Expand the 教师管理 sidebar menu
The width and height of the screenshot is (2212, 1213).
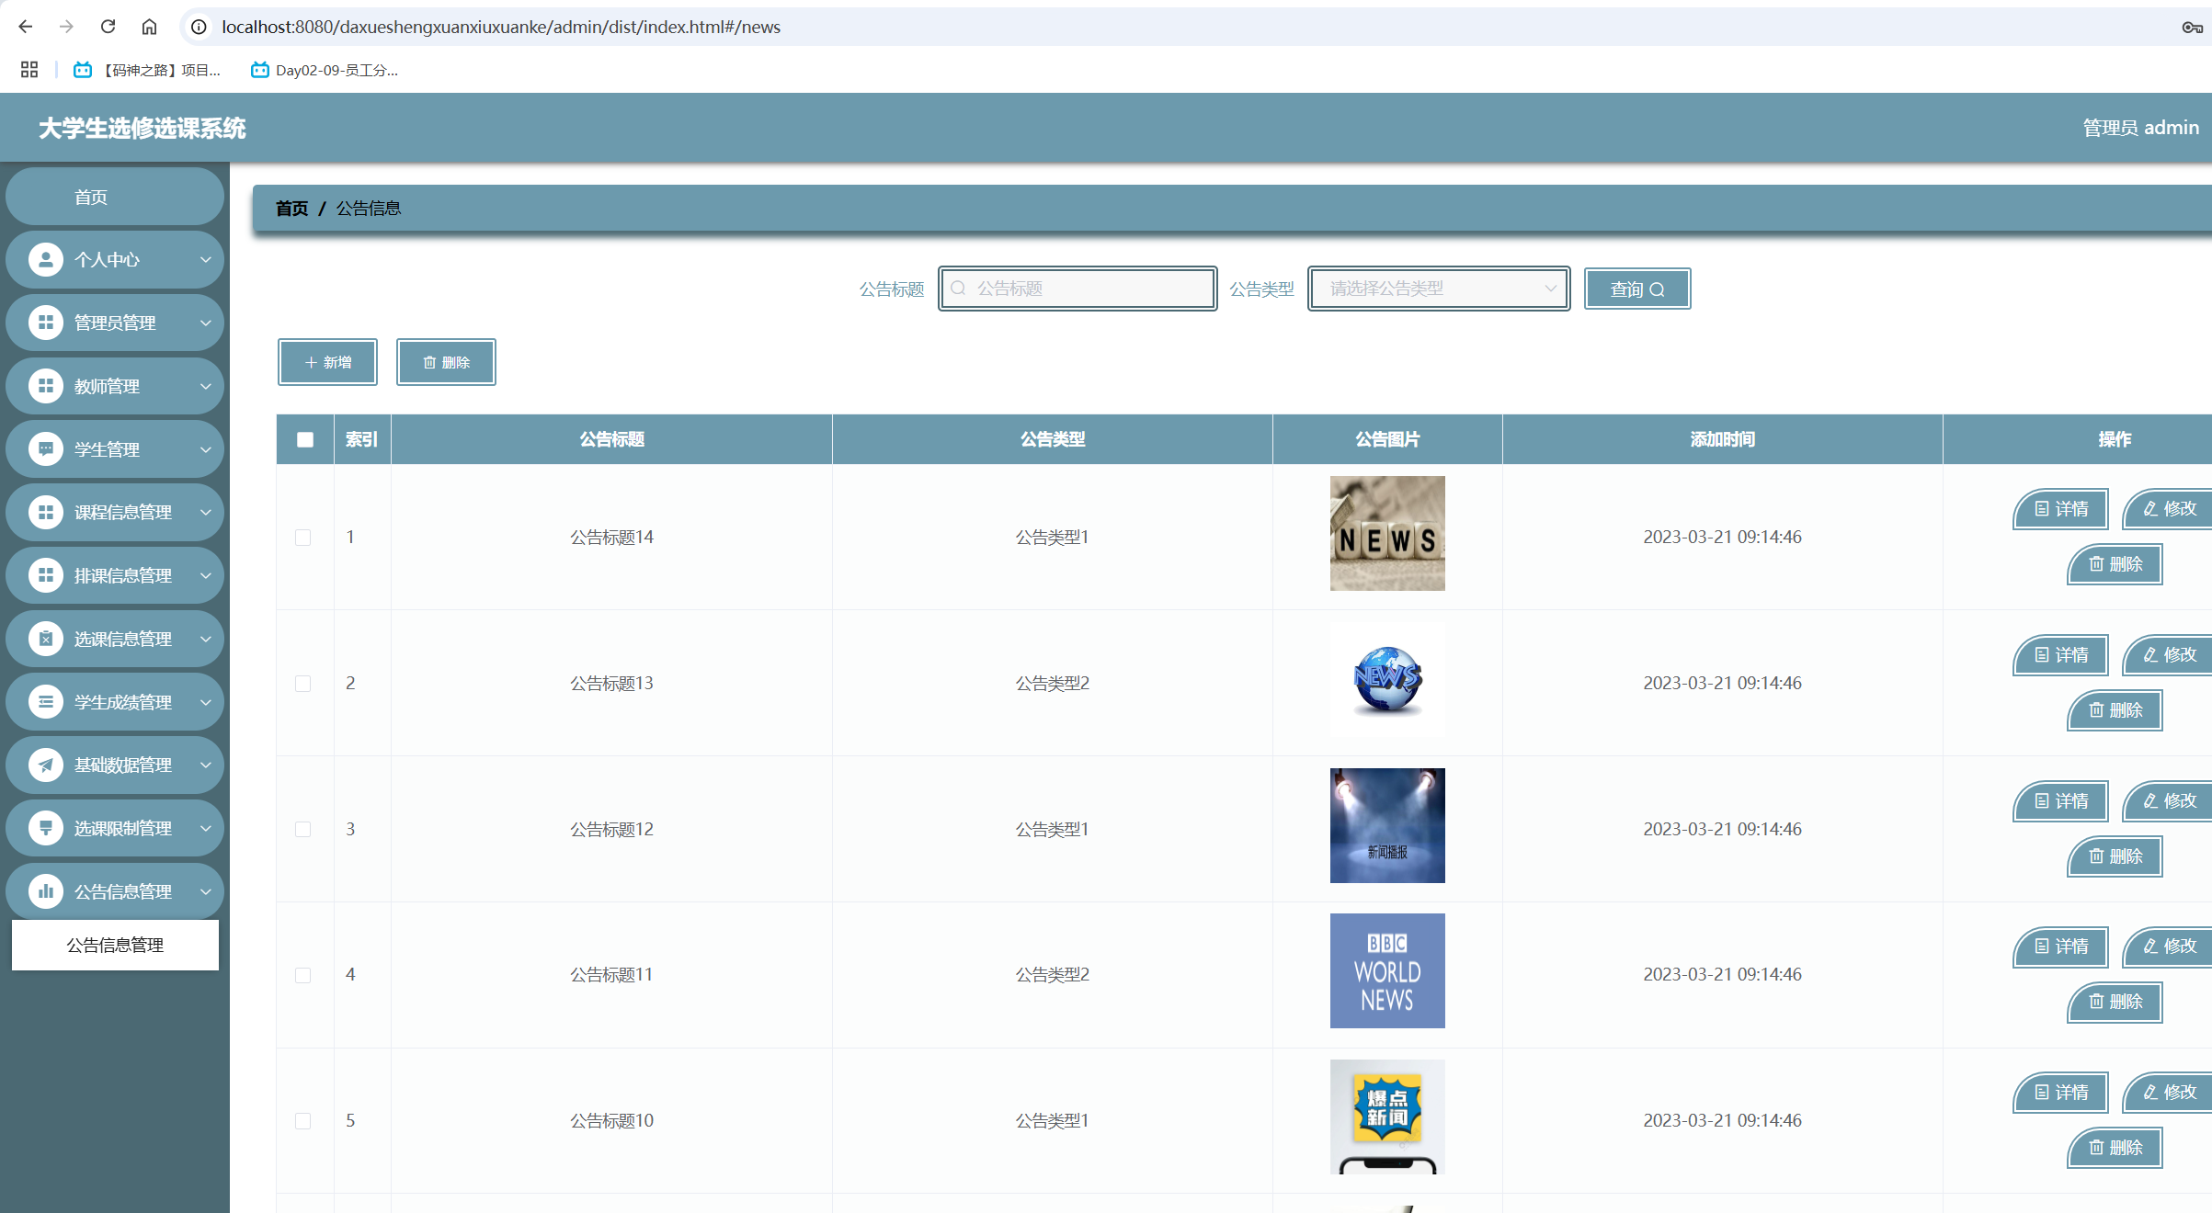coord(114,386)
